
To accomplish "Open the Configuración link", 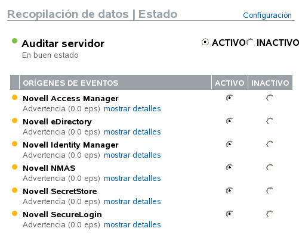I will (x=267, y=15).
